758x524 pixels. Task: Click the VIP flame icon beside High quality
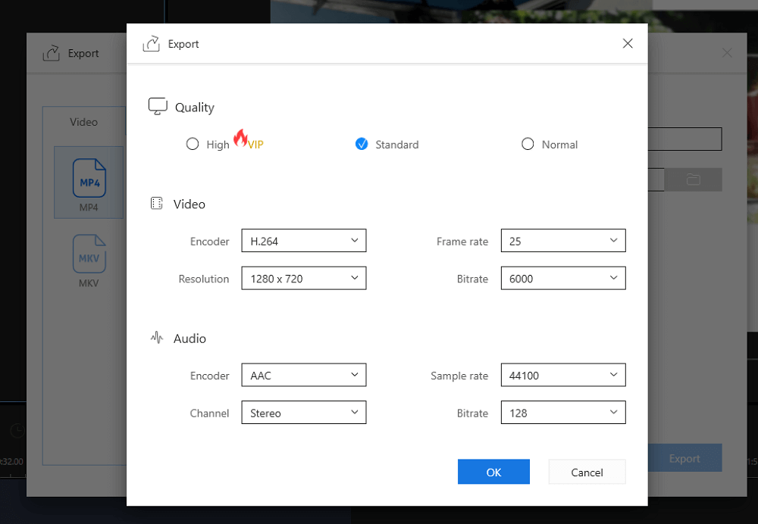click(x=241, y=138)
